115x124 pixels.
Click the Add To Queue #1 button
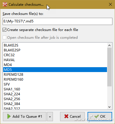(25, 117)
